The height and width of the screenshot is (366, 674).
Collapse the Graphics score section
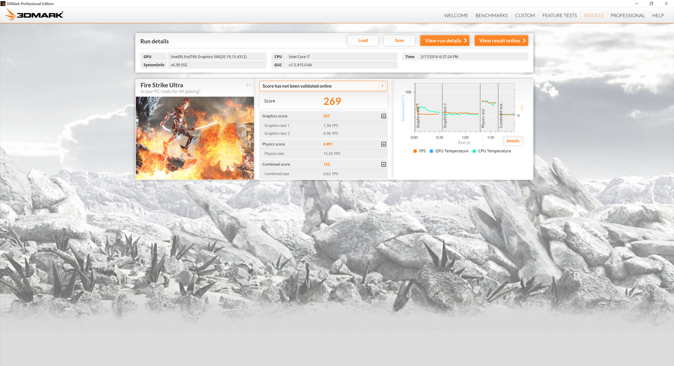(x=383, y=116)
